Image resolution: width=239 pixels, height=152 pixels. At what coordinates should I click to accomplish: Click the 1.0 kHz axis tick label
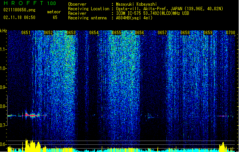(3, 69)
